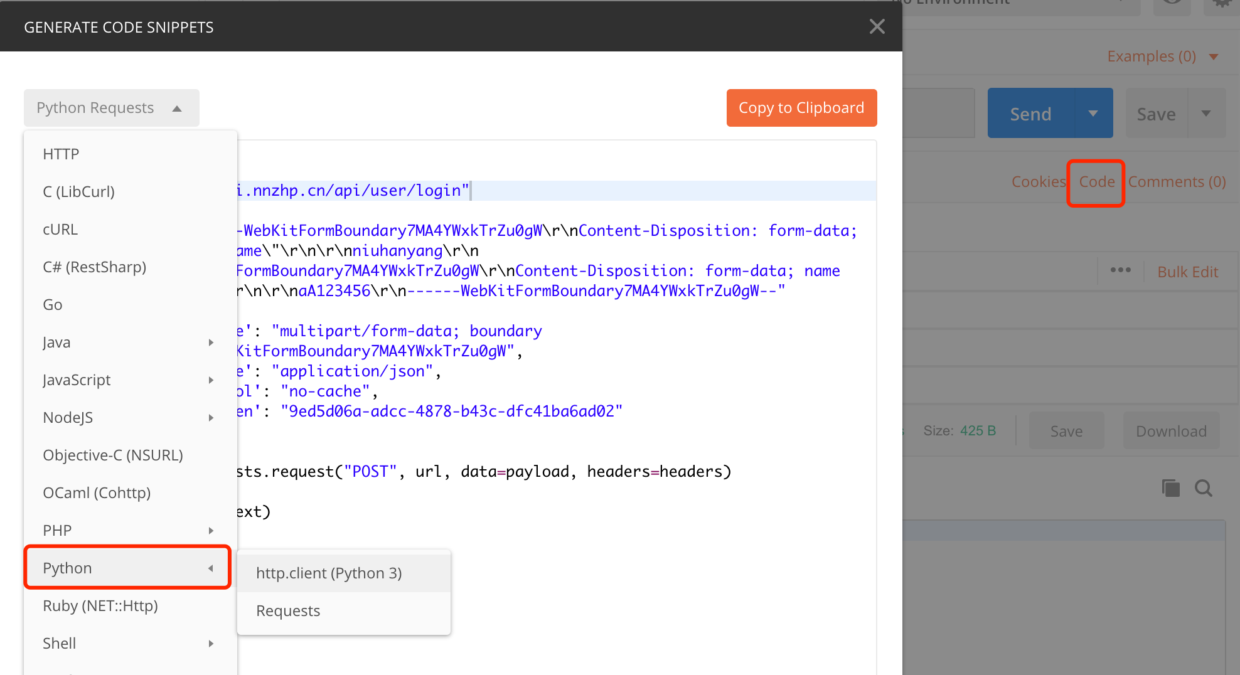Choose Requests from the Python submenu

click(288, 611)
